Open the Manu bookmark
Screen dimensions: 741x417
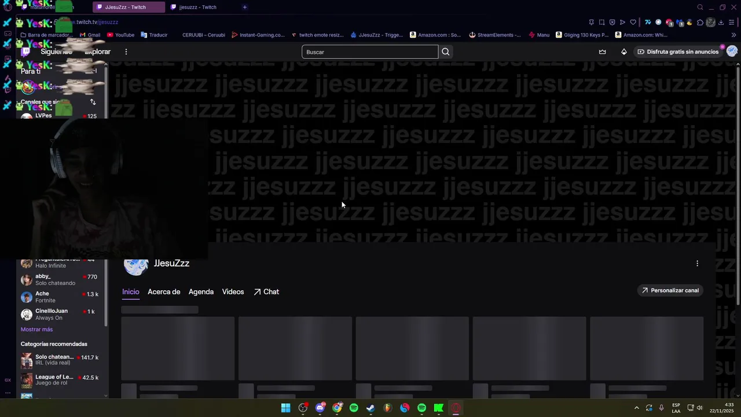(x=539, y=35)
